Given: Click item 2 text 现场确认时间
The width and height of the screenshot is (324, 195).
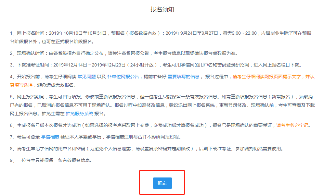Looking at the screenshot, I should [x=31, y=53].
